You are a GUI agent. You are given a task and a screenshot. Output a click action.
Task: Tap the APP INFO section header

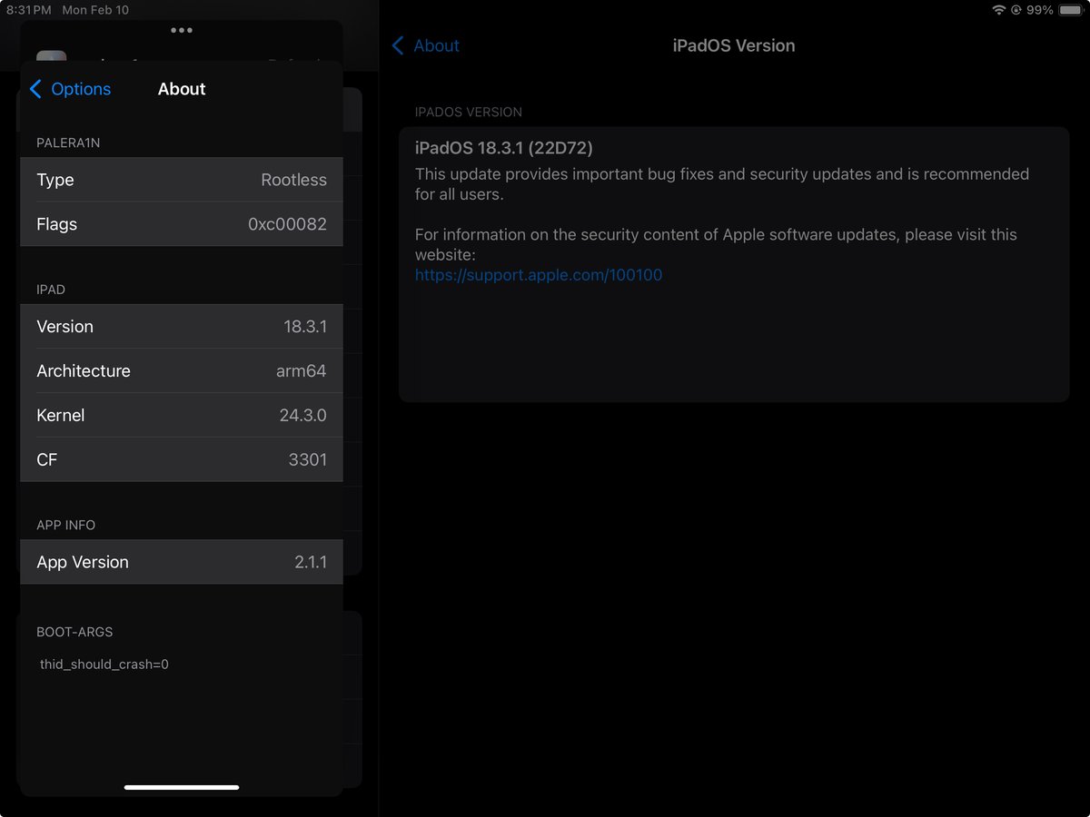click(x=66, y=525)
